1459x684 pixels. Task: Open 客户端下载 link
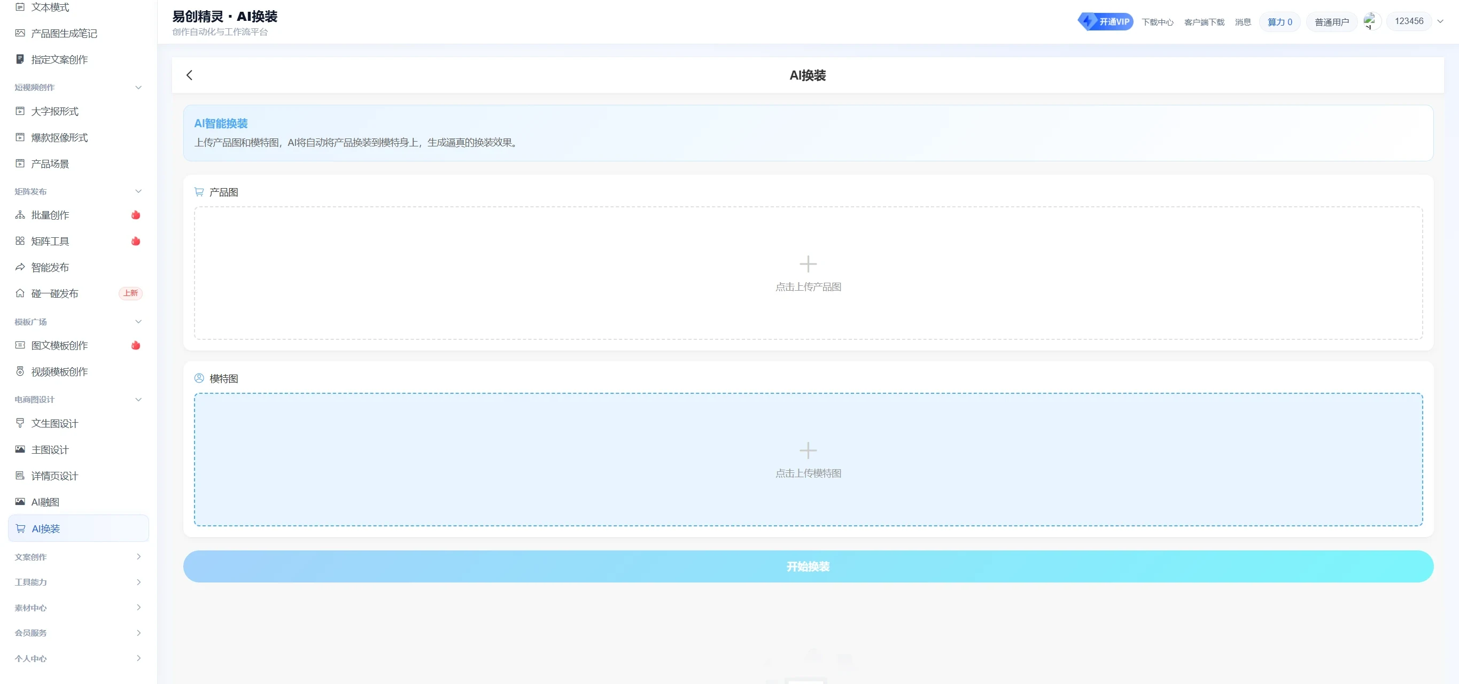point(1204,22)
